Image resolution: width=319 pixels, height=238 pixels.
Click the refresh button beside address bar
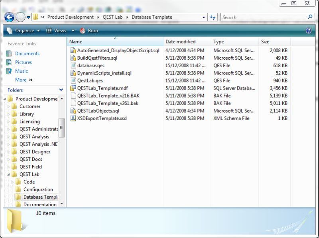(x=213, y=17)
